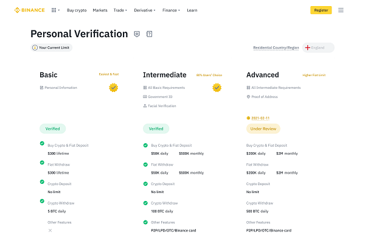Viewport: 365px width, 243px height.
Task: Click the gold verified badge under Basic
Action: coord(113,88)
